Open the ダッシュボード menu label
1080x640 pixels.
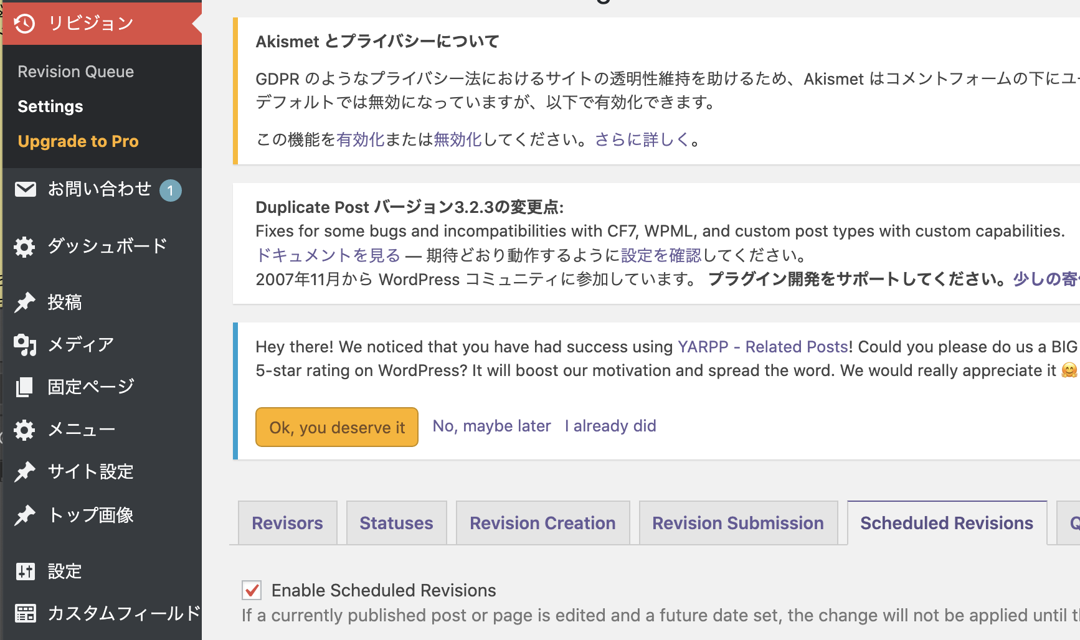tap(108, 247)
